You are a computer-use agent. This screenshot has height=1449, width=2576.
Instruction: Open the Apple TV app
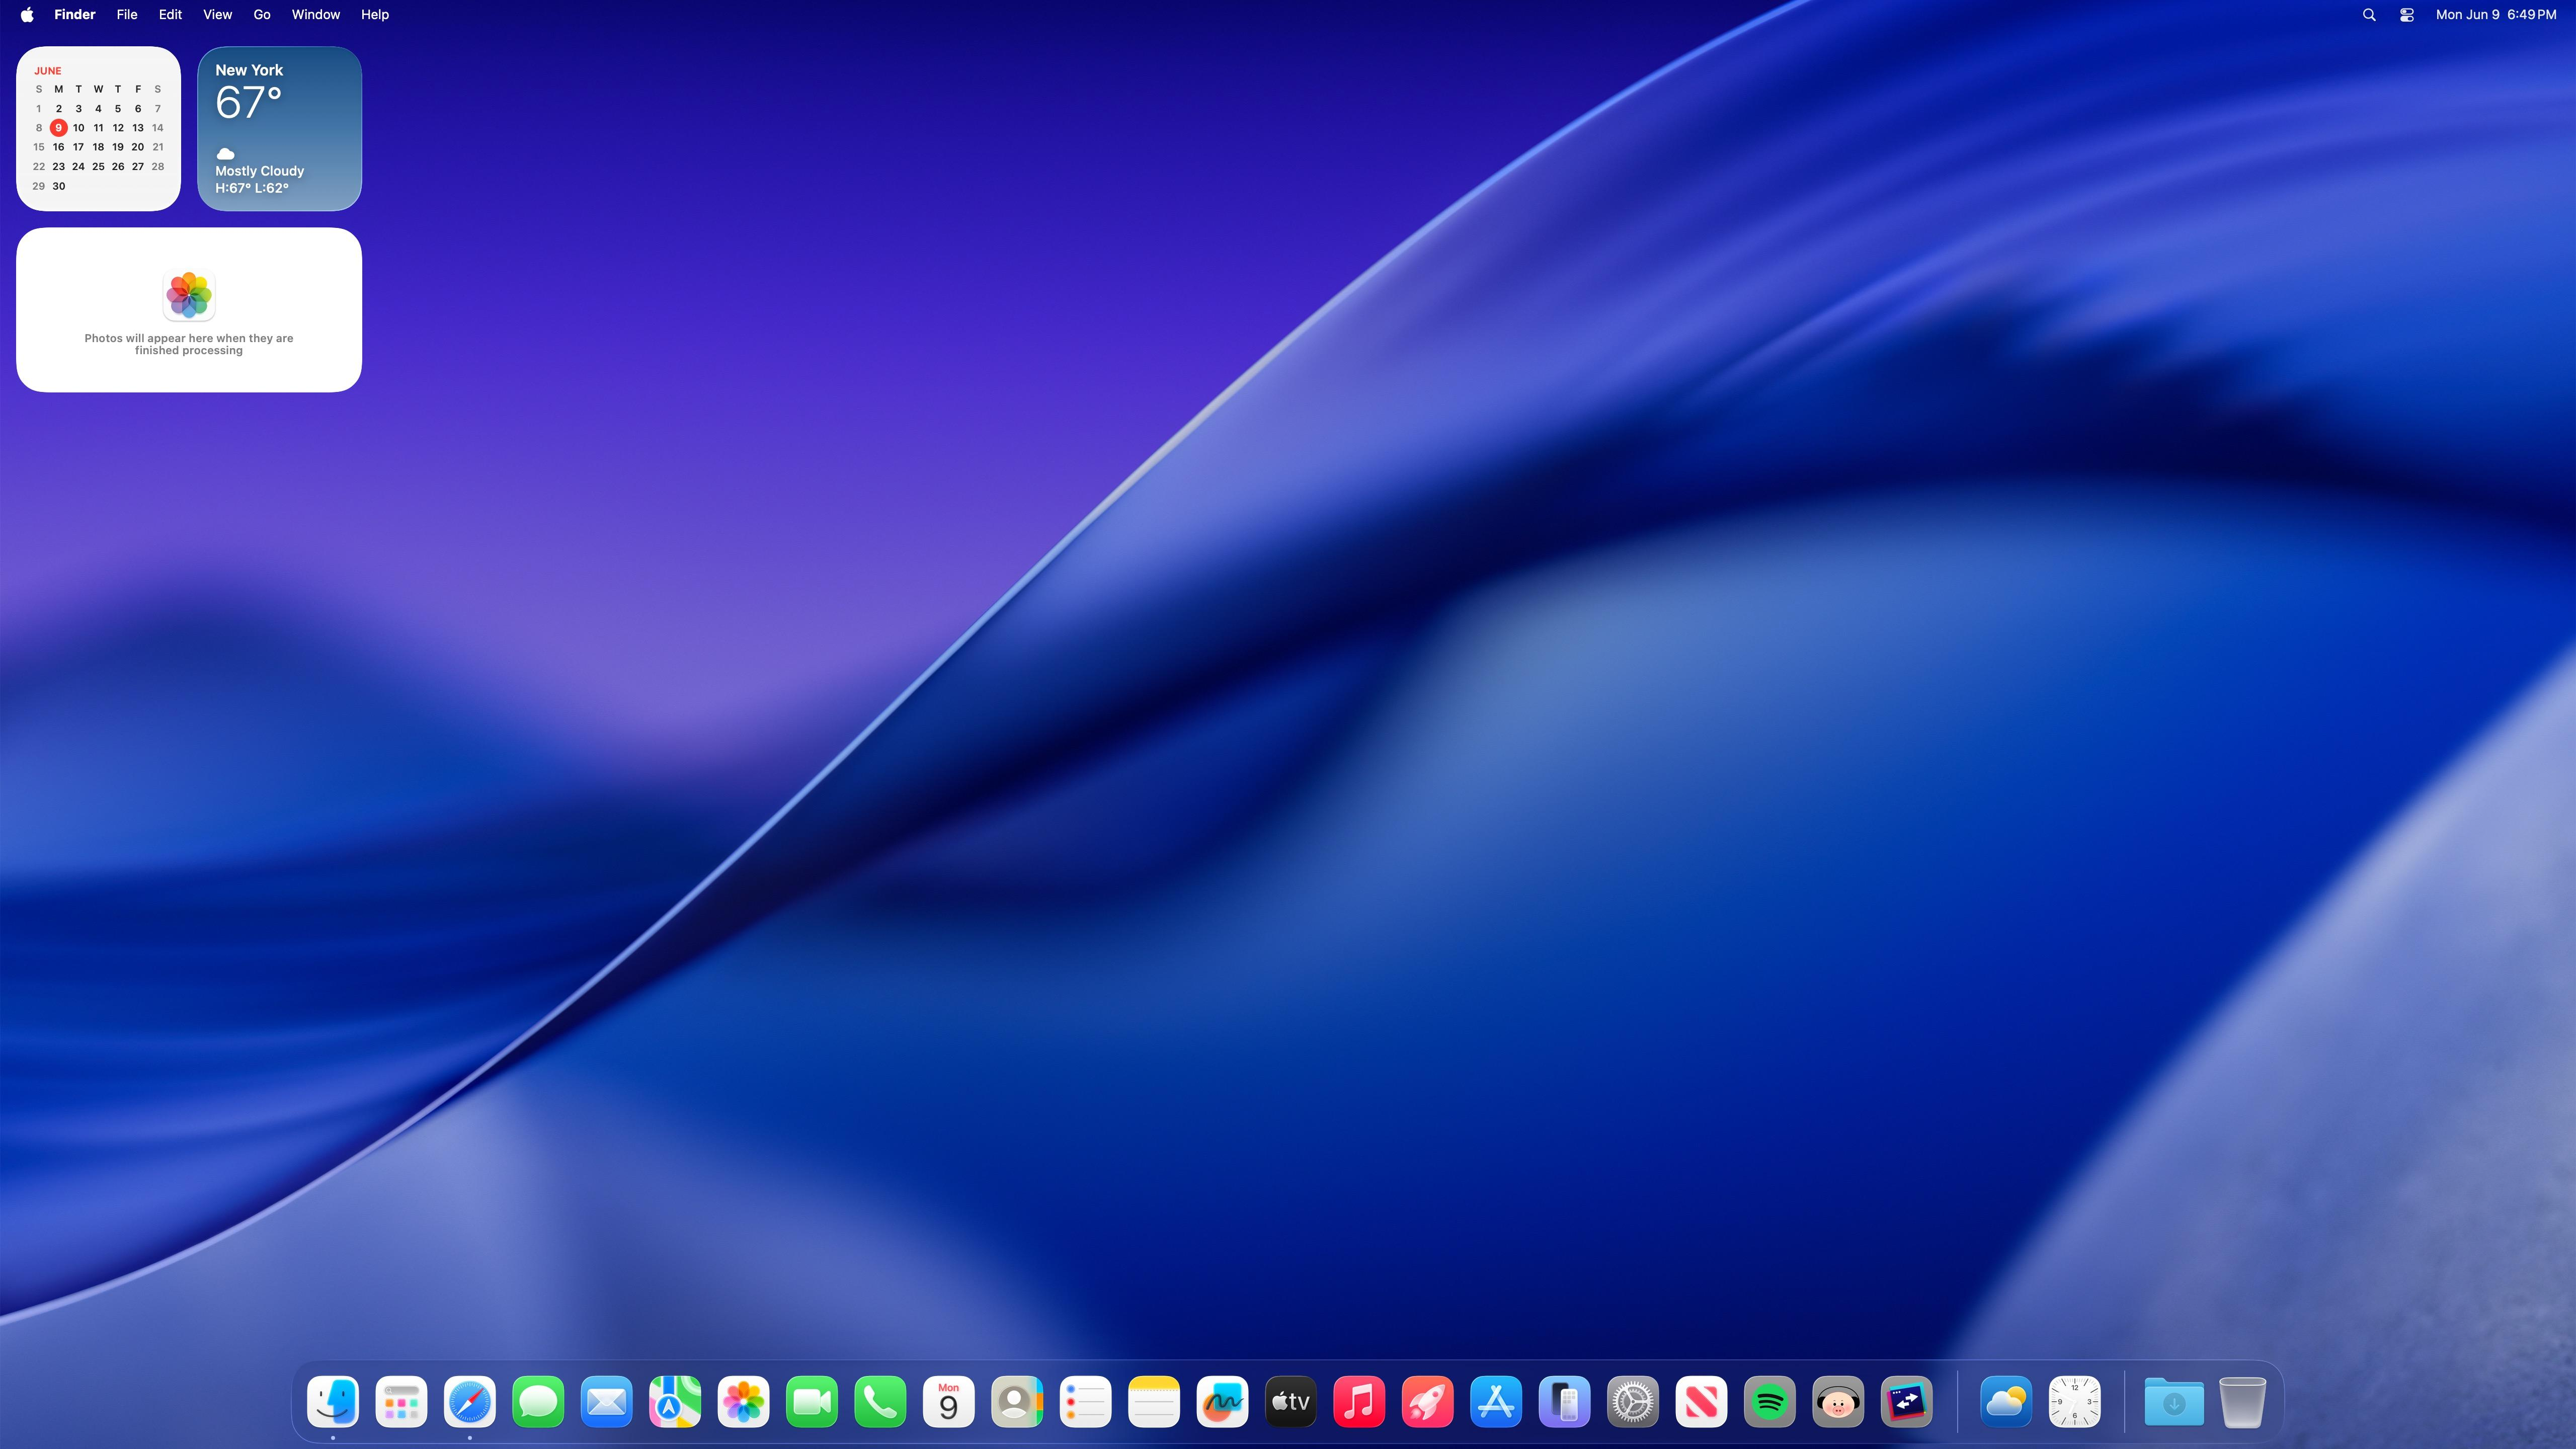click(1291, 1402)
